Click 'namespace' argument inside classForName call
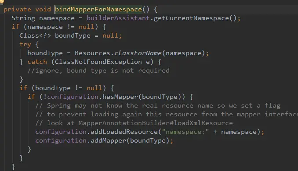 coord(183,53)
